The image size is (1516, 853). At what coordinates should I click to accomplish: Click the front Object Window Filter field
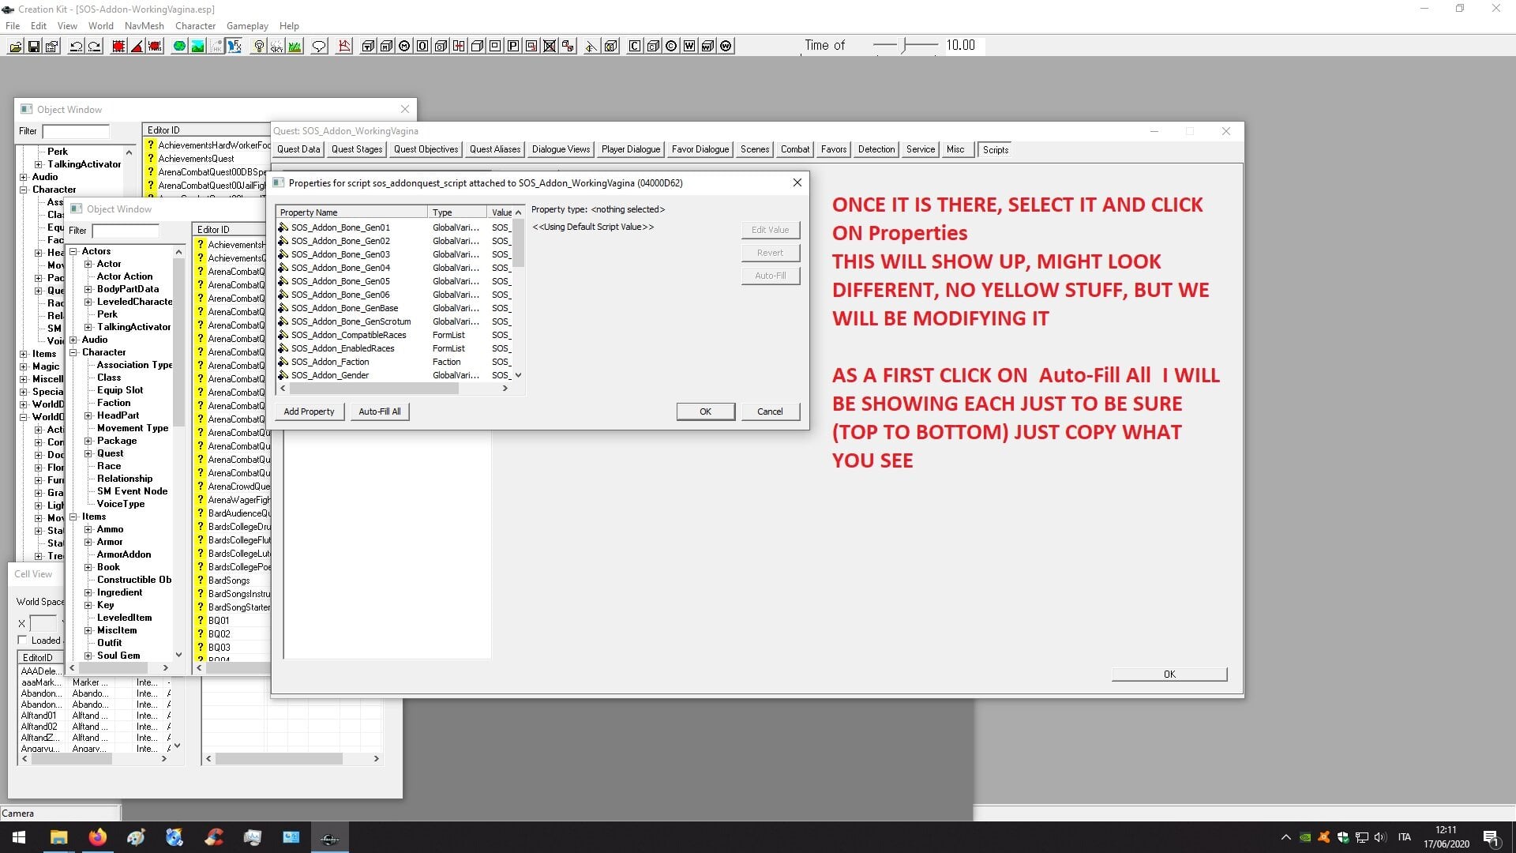click(x=126, y=231)
